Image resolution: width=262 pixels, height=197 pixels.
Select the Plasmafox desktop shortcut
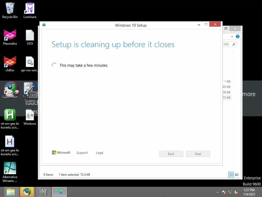[10, 37]
